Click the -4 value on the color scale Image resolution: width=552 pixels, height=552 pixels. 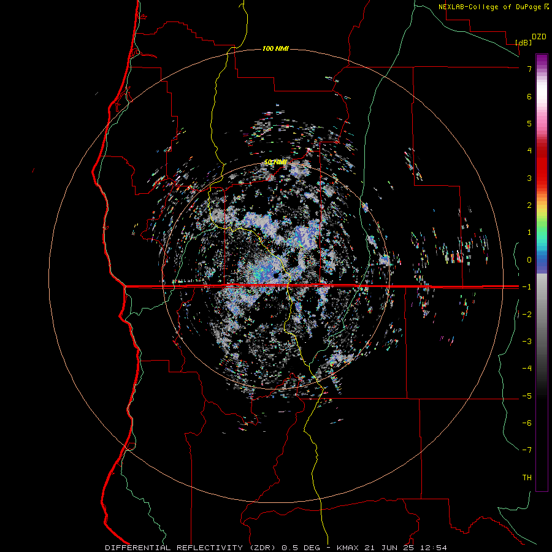point(527,369)
